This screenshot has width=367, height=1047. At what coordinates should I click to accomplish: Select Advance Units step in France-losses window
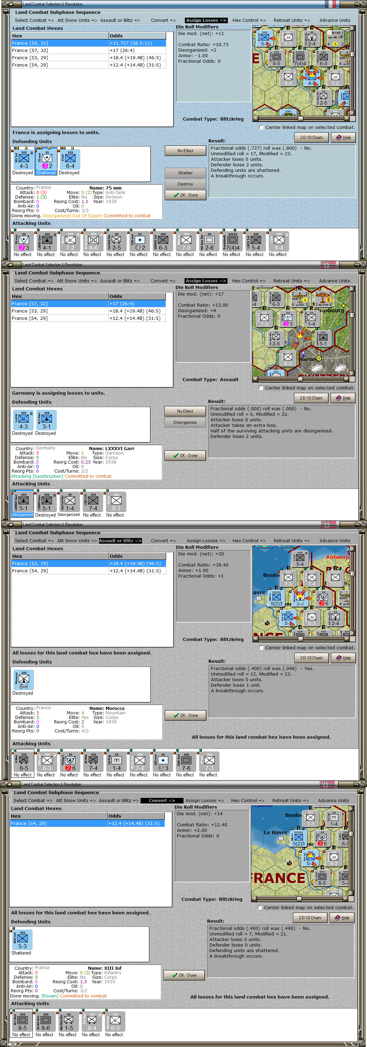point(334,20)
